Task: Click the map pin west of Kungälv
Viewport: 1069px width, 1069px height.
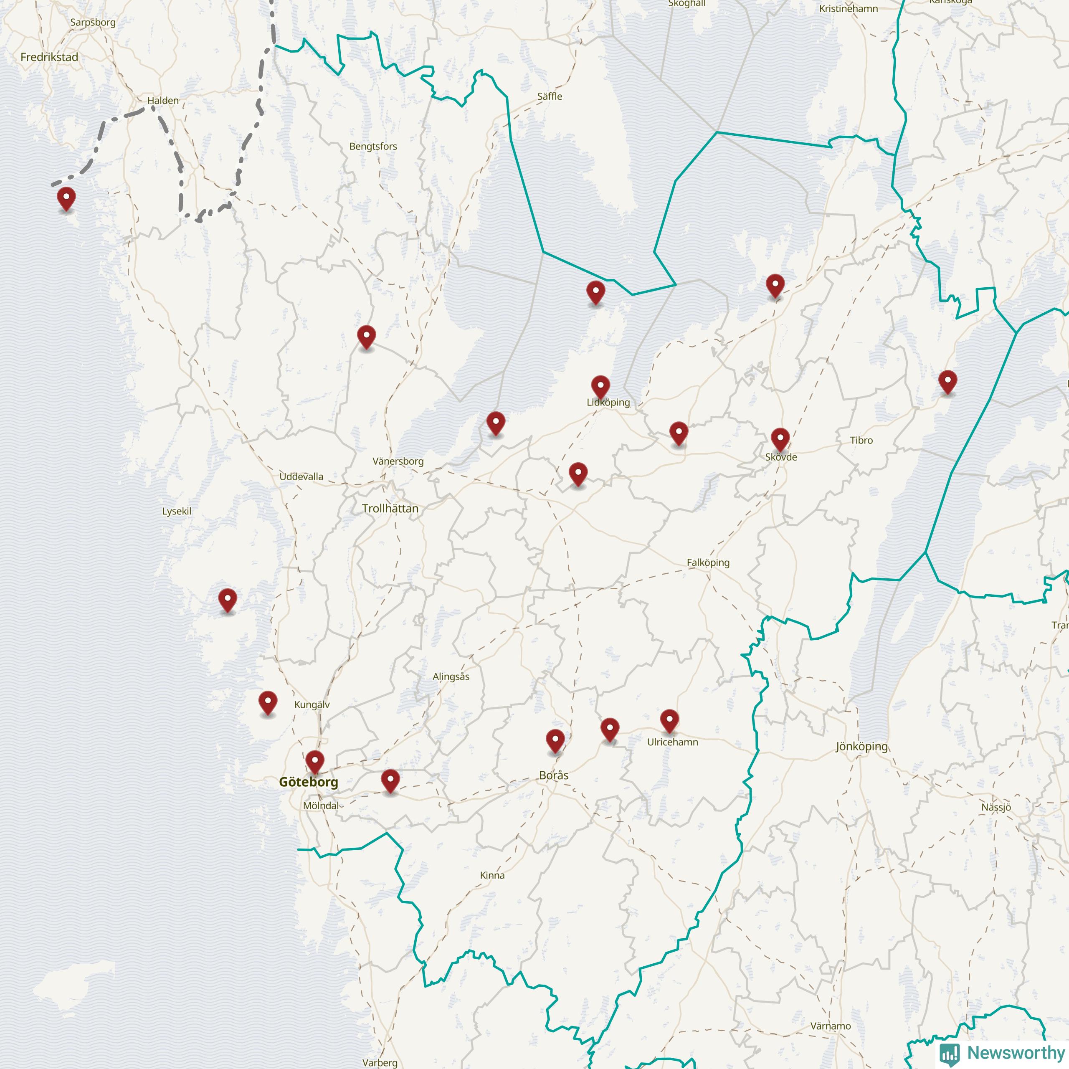Action: pyautogui.click(x=268, y=703)
